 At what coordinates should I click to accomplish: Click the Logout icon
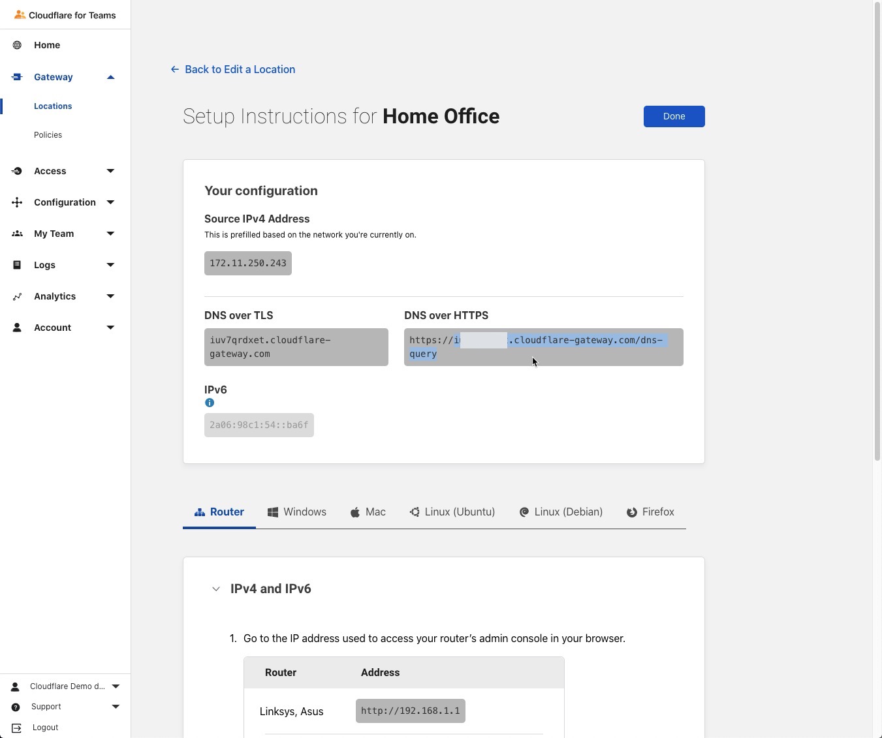tap(16, 728)
